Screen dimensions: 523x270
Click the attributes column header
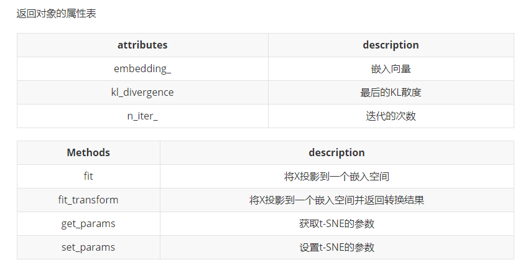[142, 45]
